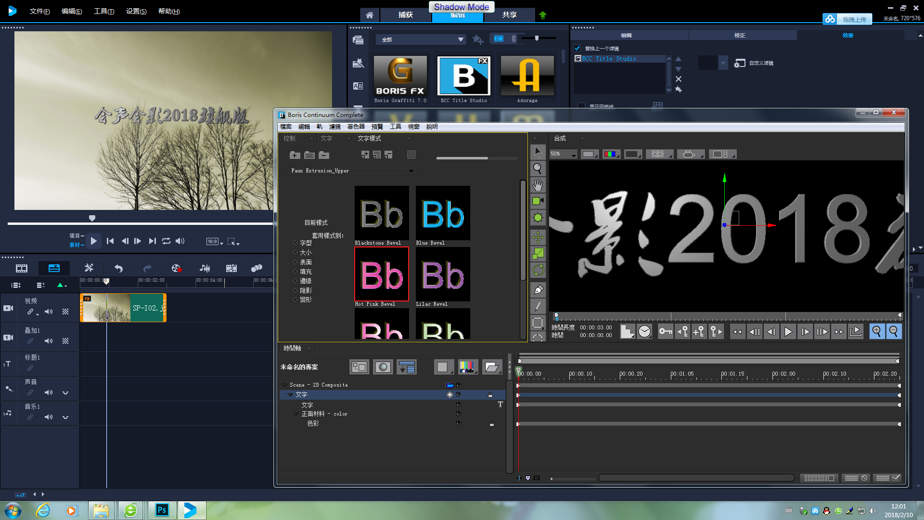Image resolution: width=924 pixels, height=520 pixels.
Task: Adjust the filter thumbnail size slider
Action: 537,38
